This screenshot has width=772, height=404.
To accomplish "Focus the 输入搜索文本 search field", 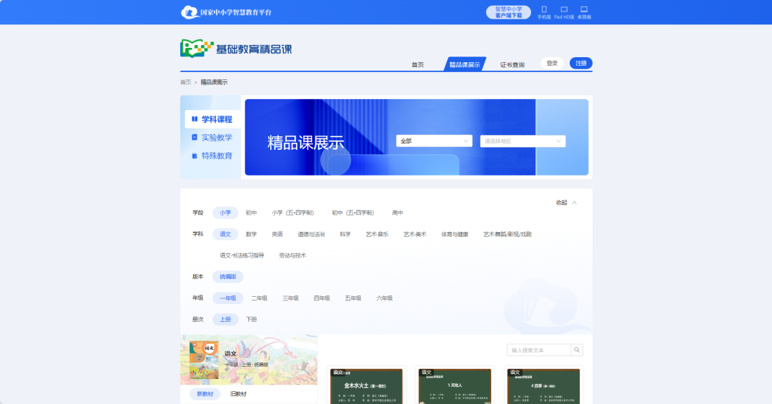I will click(x=539, y=350).
